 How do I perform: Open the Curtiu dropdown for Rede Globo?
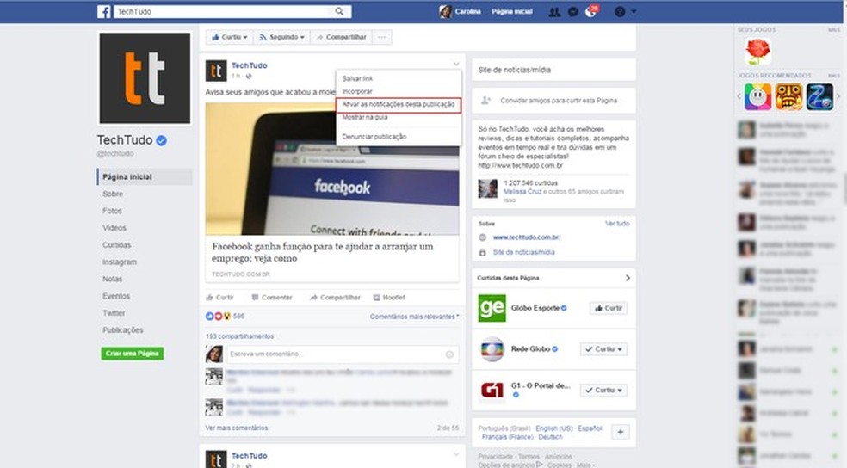click(603, 349)
